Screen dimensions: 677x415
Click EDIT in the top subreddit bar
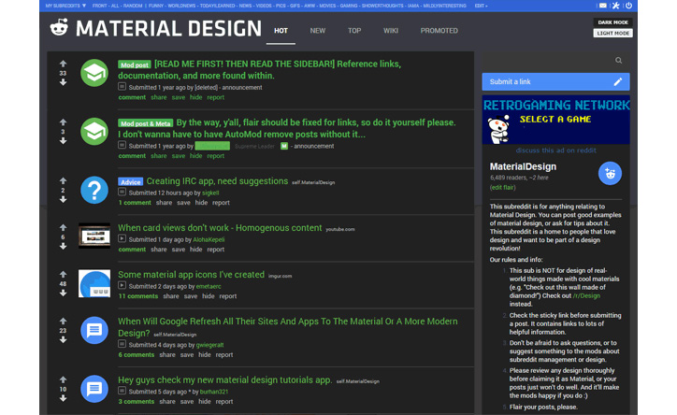[x=481, y=6]
